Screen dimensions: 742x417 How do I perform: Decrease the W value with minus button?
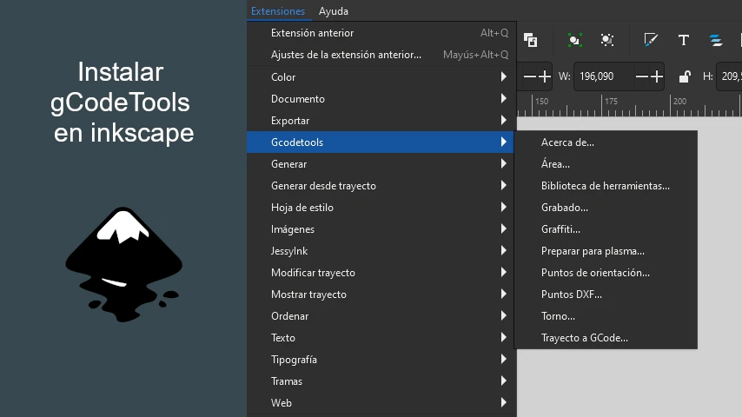point(642,76)
